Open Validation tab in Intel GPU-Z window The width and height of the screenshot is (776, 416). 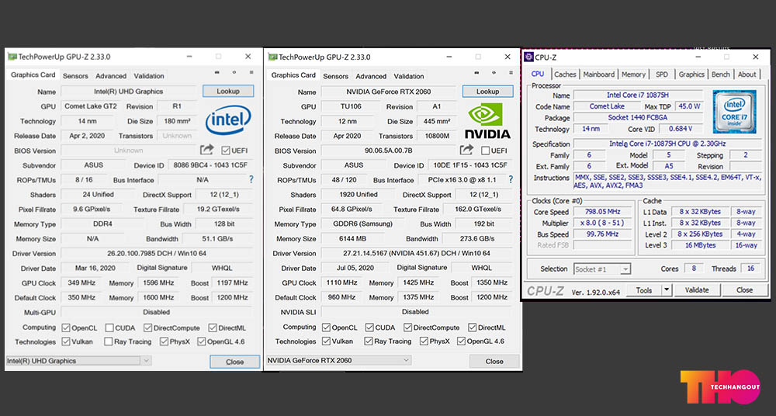[148, 76]
